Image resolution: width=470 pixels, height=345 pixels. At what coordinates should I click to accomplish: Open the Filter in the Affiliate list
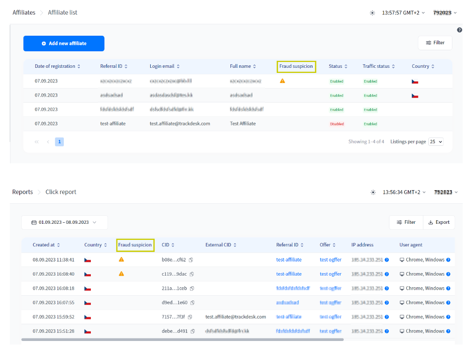coord(435,43)
